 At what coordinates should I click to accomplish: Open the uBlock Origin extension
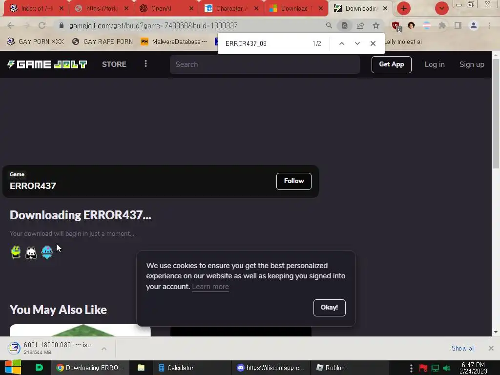[x=396, y=26]
